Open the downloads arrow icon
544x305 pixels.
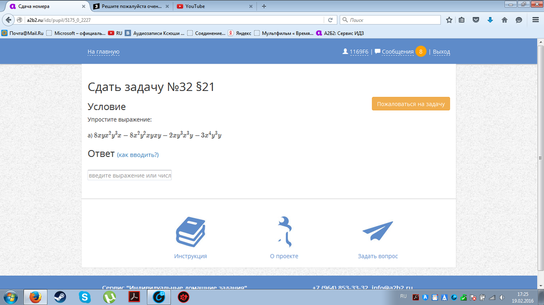tap(490, 20)
